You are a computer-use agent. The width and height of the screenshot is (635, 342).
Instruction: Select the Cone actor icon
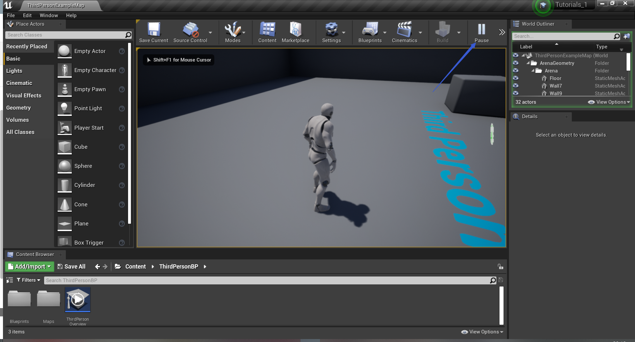65,204
